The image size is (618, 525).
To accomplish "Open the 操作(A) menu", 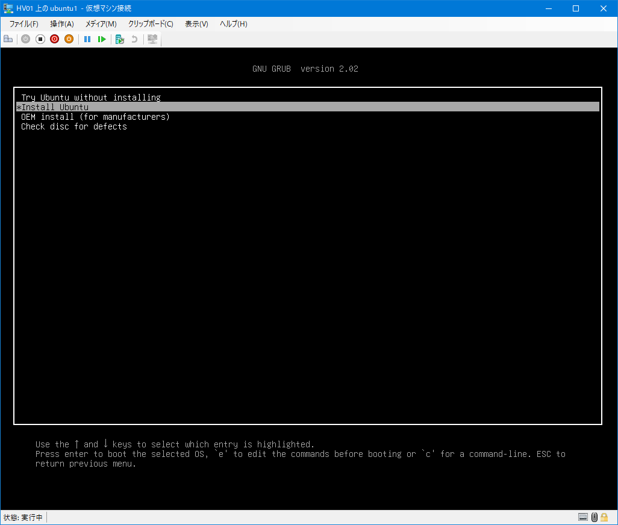I will coord(61,24).
